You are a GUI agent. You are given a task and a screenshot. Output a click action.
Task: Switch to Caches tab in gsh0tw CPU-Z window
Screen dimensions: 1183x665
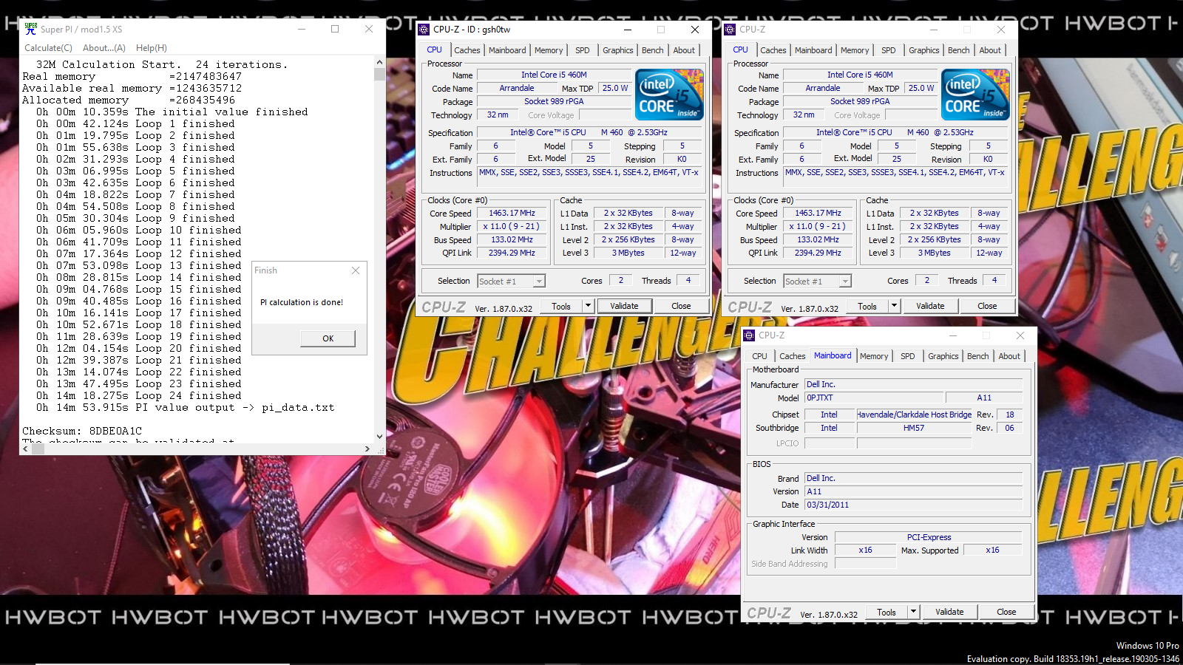[x=467, y=50]
